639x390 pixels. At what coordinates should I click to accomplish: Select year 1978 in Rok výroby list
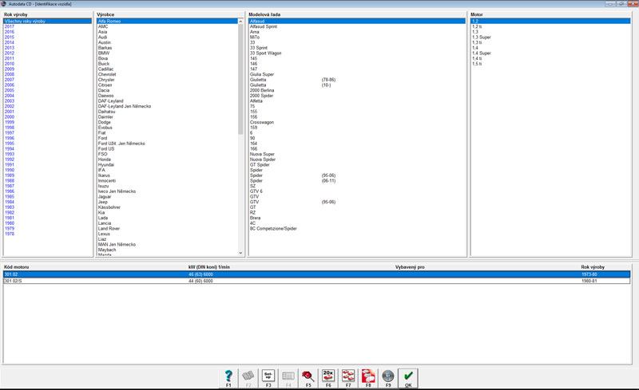[x=10, y=234]
